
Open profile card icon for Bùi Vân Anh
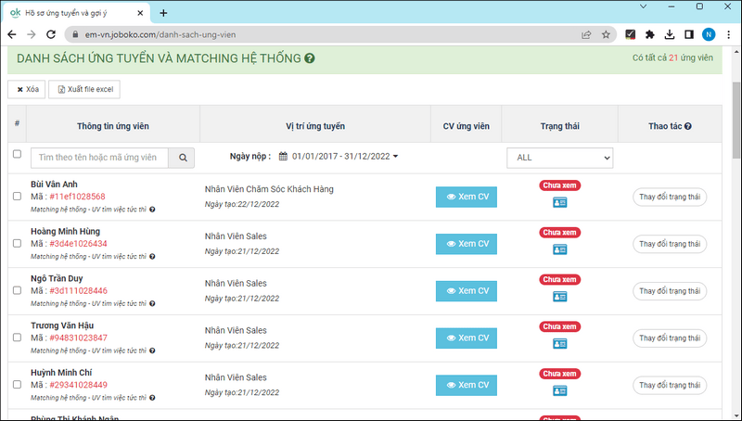pos(559,201)
